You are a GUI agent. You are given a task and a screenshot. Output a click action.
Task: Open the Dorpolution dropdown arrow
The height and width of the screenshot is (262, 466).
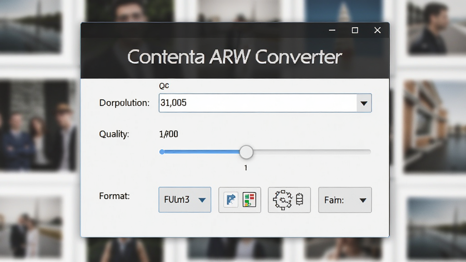pyautogui.click(x=364, y=103)
